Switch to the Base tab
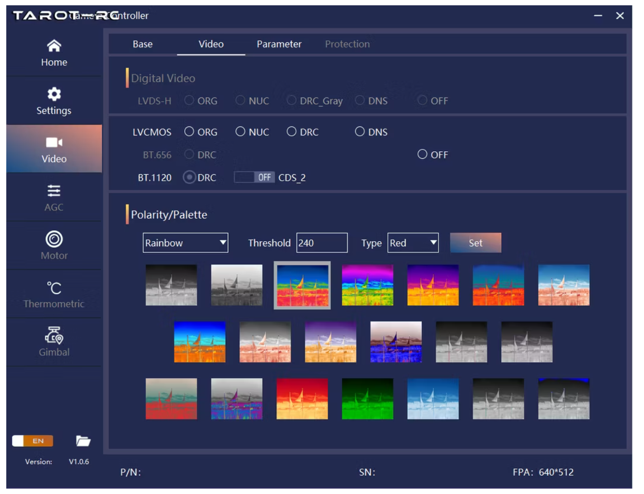 [x=143, y=44]
